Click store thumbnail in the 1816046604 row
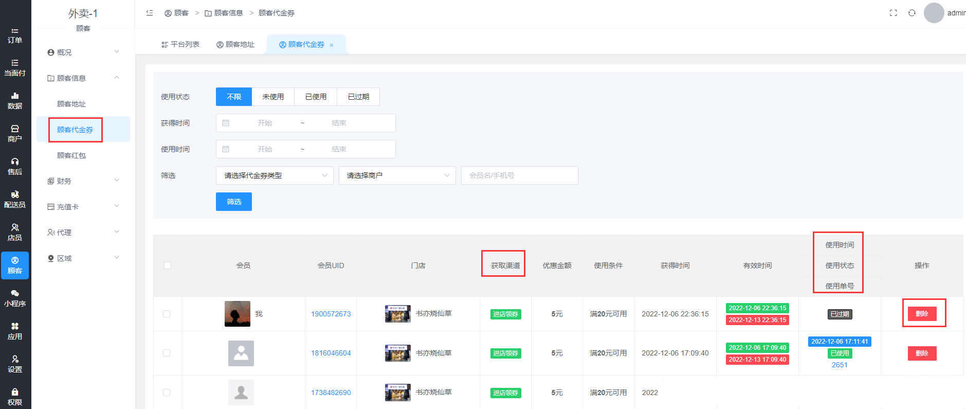This screenshot has width=966, height=409. click(x=398, y=353)
